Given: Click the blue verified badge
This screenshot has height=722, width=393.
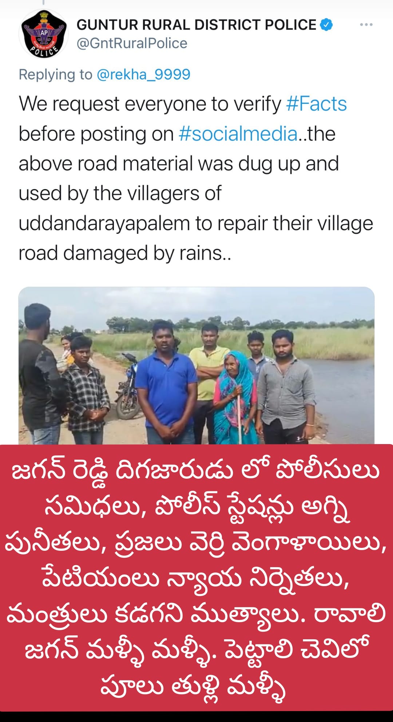Looking at the screenshot, I should click(326, 25).
